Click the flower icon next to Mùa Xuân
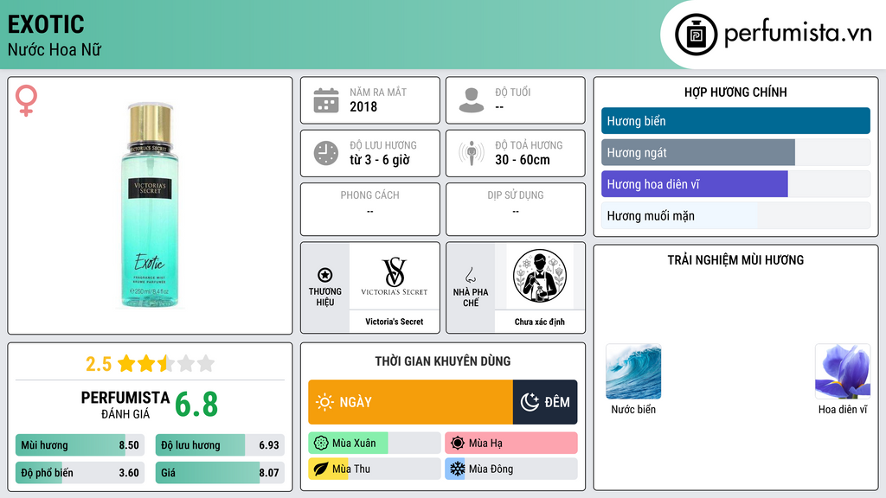 pos(321,444)
